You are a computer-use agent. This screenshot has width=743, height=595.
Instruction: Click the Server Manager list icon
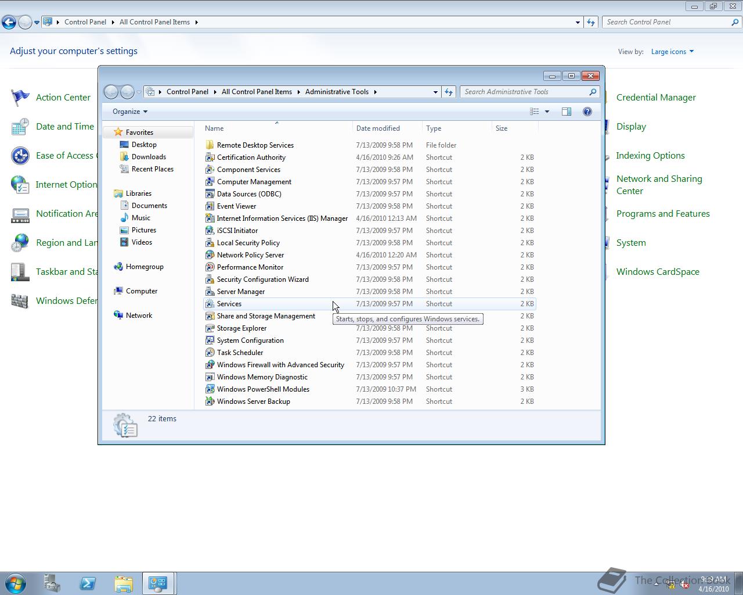(x=210, y=292)
